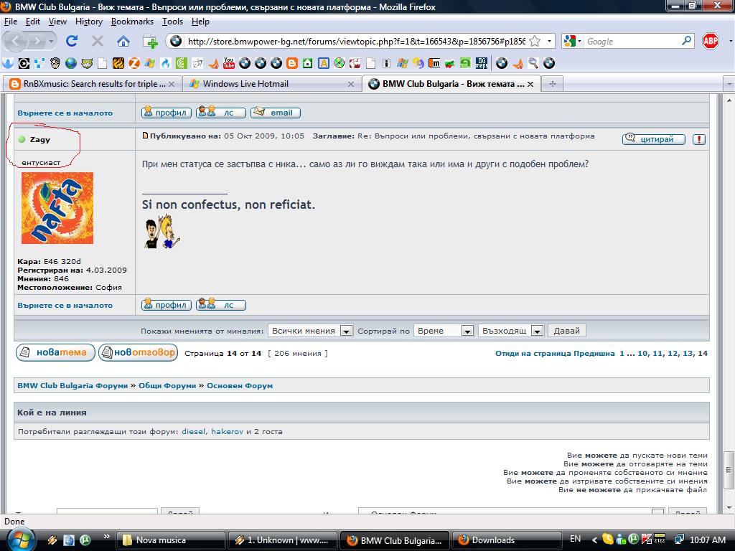Click the цитирай quote button
Image resolution: width=735 pixels, height=551 pixels.
pos(653,139)
